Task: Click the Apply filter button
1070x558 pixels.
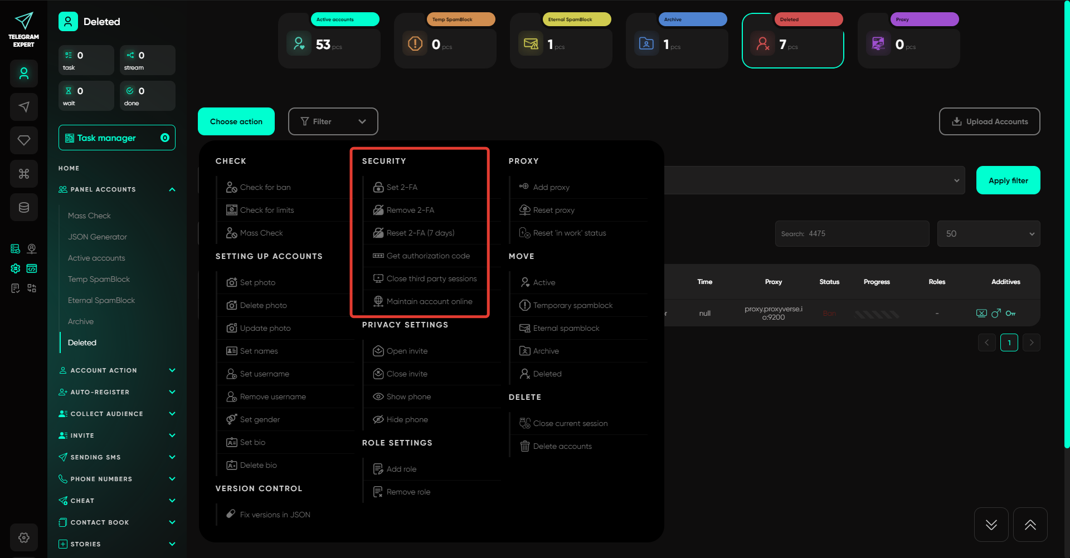Action: click(1008, 180)
